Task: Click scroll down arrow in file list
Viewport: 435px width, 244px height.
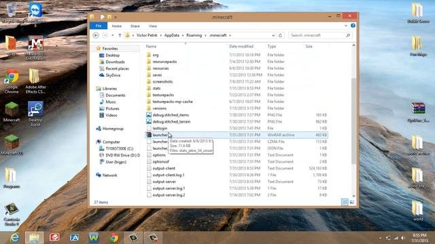Action: (353, 196)
